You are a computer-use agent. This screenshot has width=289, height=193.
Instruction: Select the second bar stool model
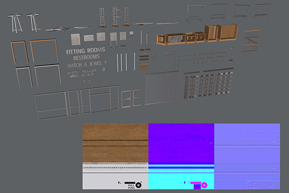tap(33, 22)
